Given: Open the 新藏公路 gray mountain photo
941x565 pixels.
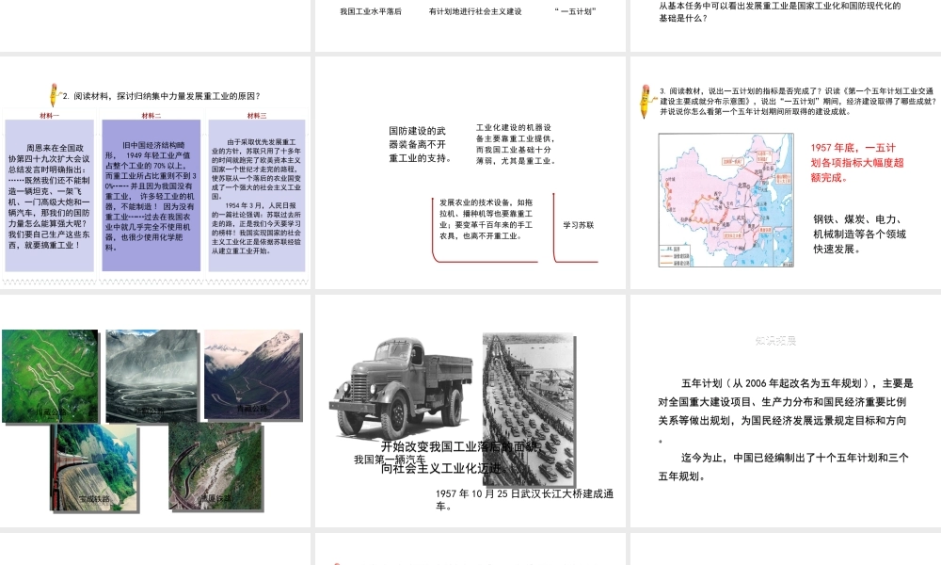Looking at the screenshot, I should point(152,376).
